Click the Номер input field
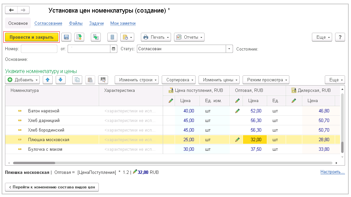The width and height of the screenshot is (351, 197). (39, 49)
